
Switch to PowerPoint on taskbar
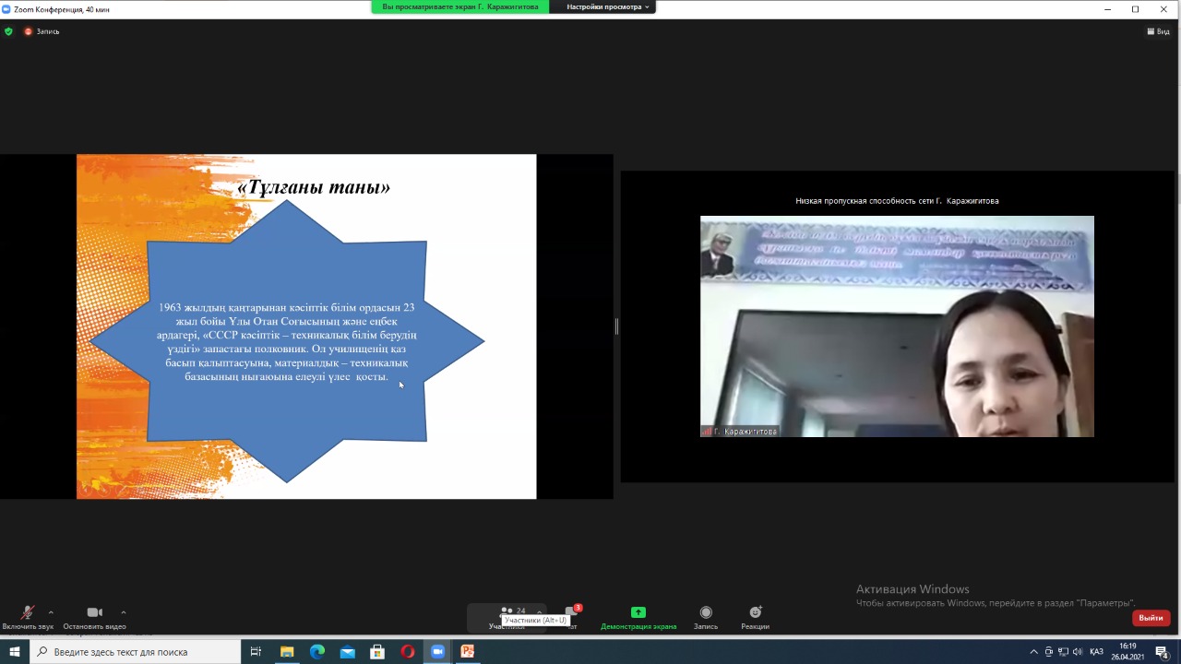tap(468, 652)
